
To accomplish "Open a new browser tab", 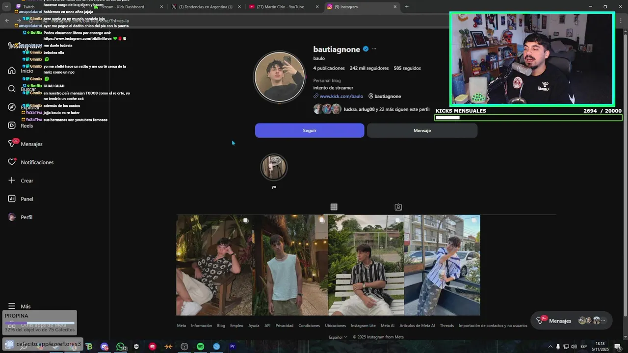I will [x=407, y=7].
